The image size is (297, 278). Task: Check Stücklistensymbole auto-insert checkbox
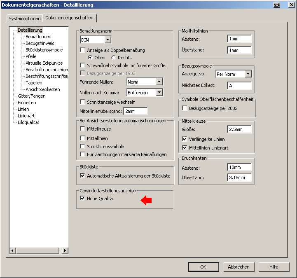click(82, 146)
